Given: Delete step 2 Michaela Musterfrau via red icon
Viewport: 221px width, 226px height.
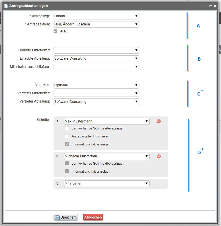Looking at the screenshot, I should click(x=159, y=156).
